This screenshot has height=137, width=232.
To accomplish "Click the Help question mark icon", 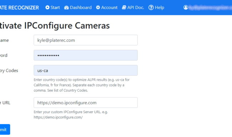I will coord(151,7).
